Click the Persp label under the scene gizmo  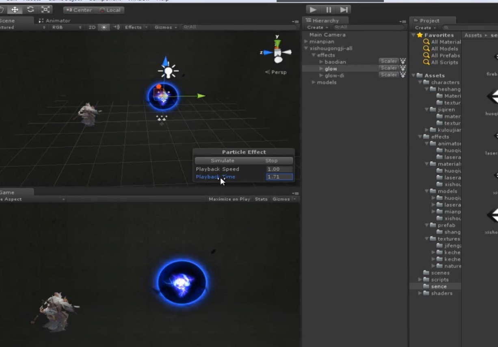pyautogui.click(x=276, y=72)
